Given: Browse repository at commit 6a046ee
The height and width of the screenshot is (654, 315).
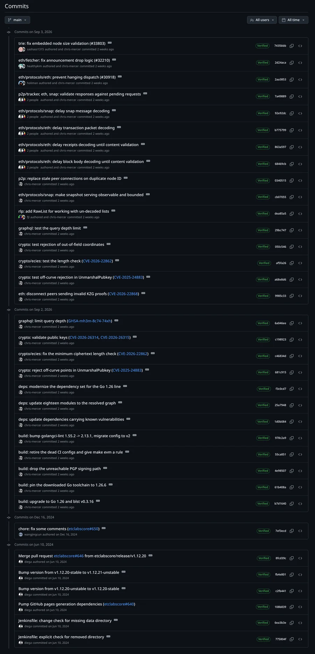Looking at the screenshot, I should point(300,323).
